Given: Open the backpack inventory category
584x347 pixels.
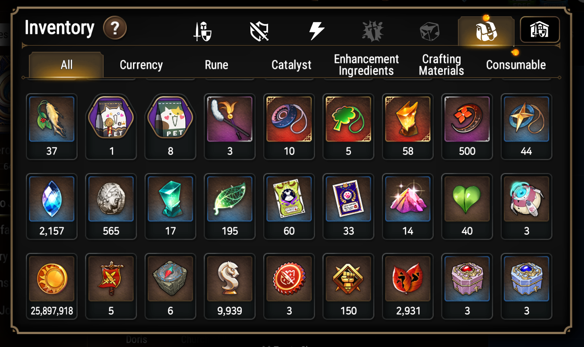Looking at the screenshot, I should [486, 31].
